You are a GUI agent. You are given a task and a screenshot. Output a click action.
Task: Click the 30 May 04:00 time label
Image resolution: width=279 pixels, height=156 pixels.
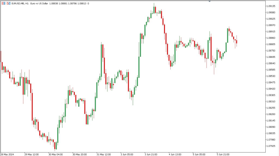click(x=56, y=154)
